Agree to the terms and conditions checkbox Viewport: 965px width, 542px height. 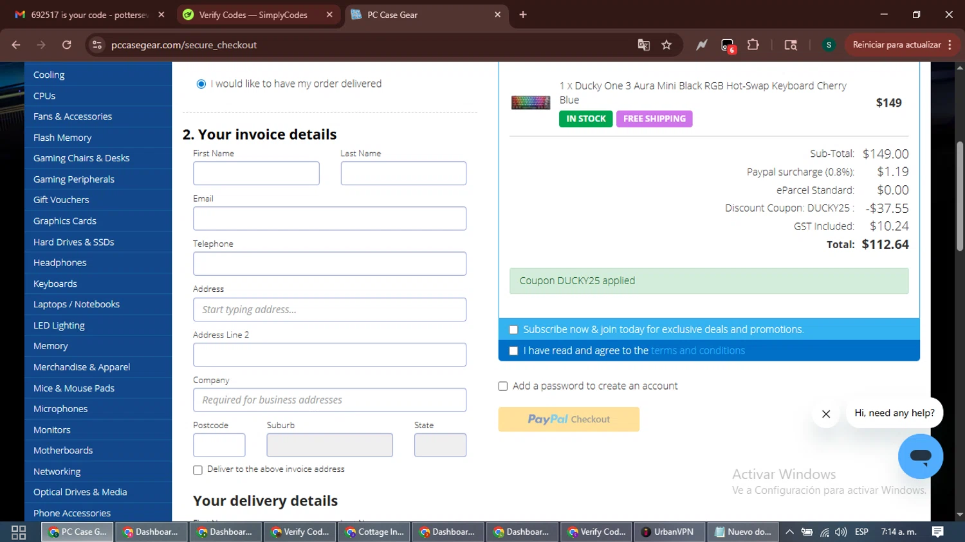coord(513,351)
